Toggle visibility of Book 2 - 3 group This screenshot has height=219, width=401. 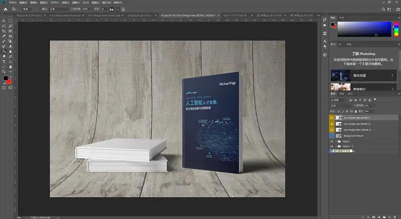pos(332,146)
